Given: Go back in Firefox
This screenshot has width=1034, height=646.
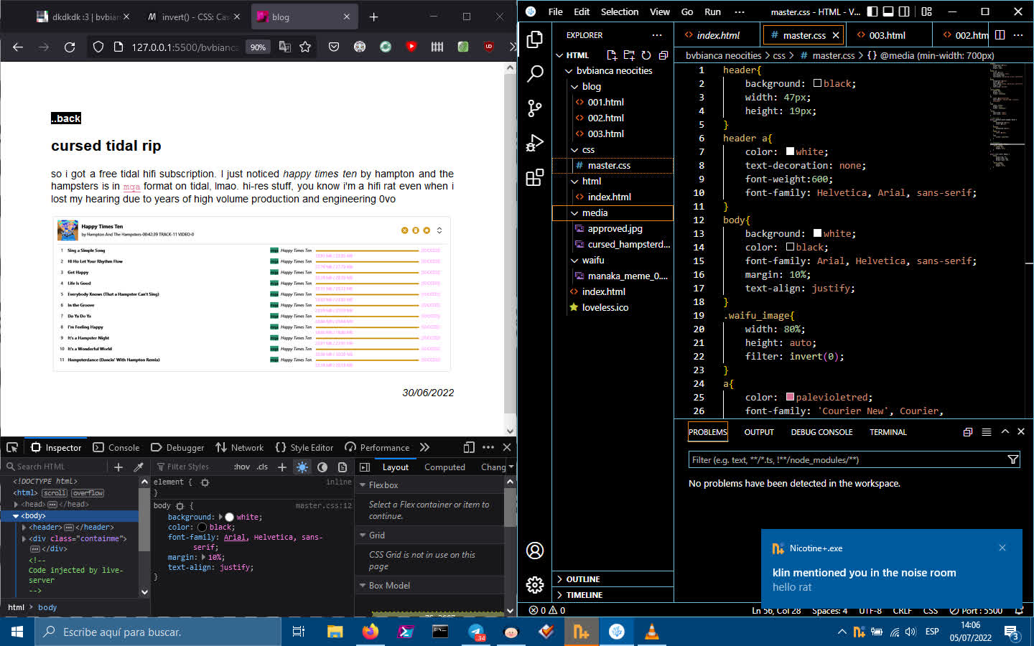Looking at the screenshot, I should (18, 47).
